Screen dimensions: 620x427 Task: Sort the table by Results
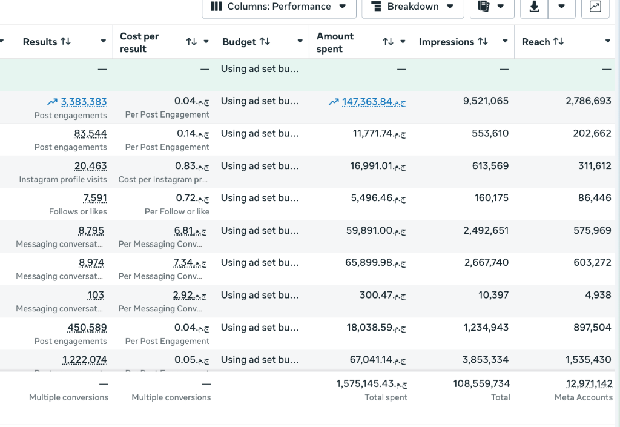(x=66, y=42)
